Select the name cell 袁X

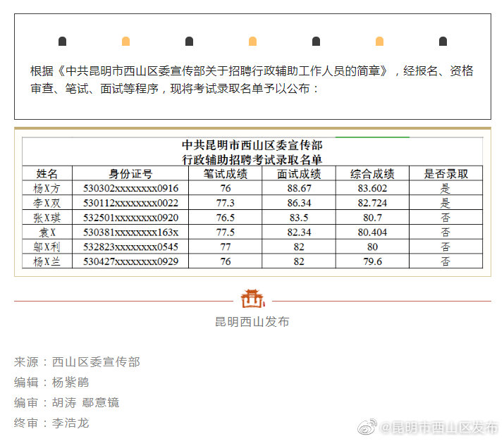(47, 232)
